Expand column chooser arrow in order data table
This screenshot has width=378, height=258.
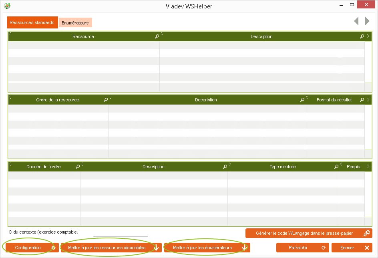368,167
